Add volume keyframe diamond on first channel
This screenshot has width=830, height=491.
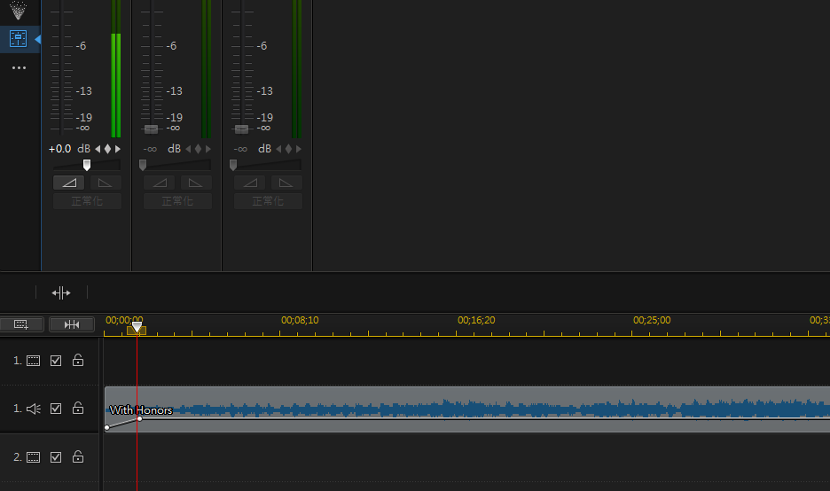point(108,149)
